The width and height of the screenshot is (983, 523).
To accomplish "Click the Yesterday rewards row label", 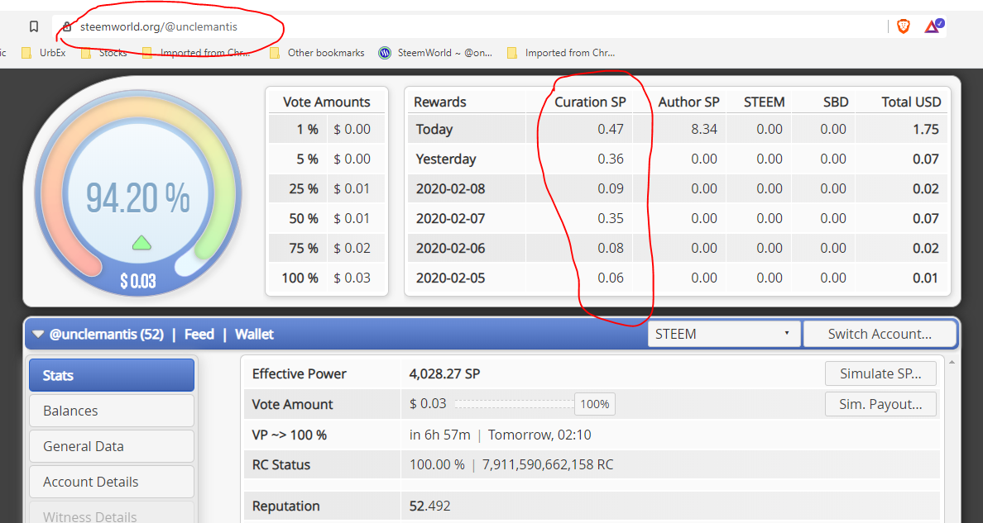I will pyautogui.click(x=446, y=159).
